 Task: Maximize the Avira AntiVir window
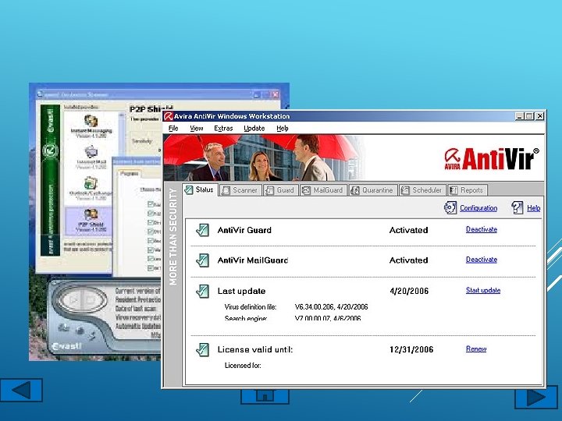529,116
